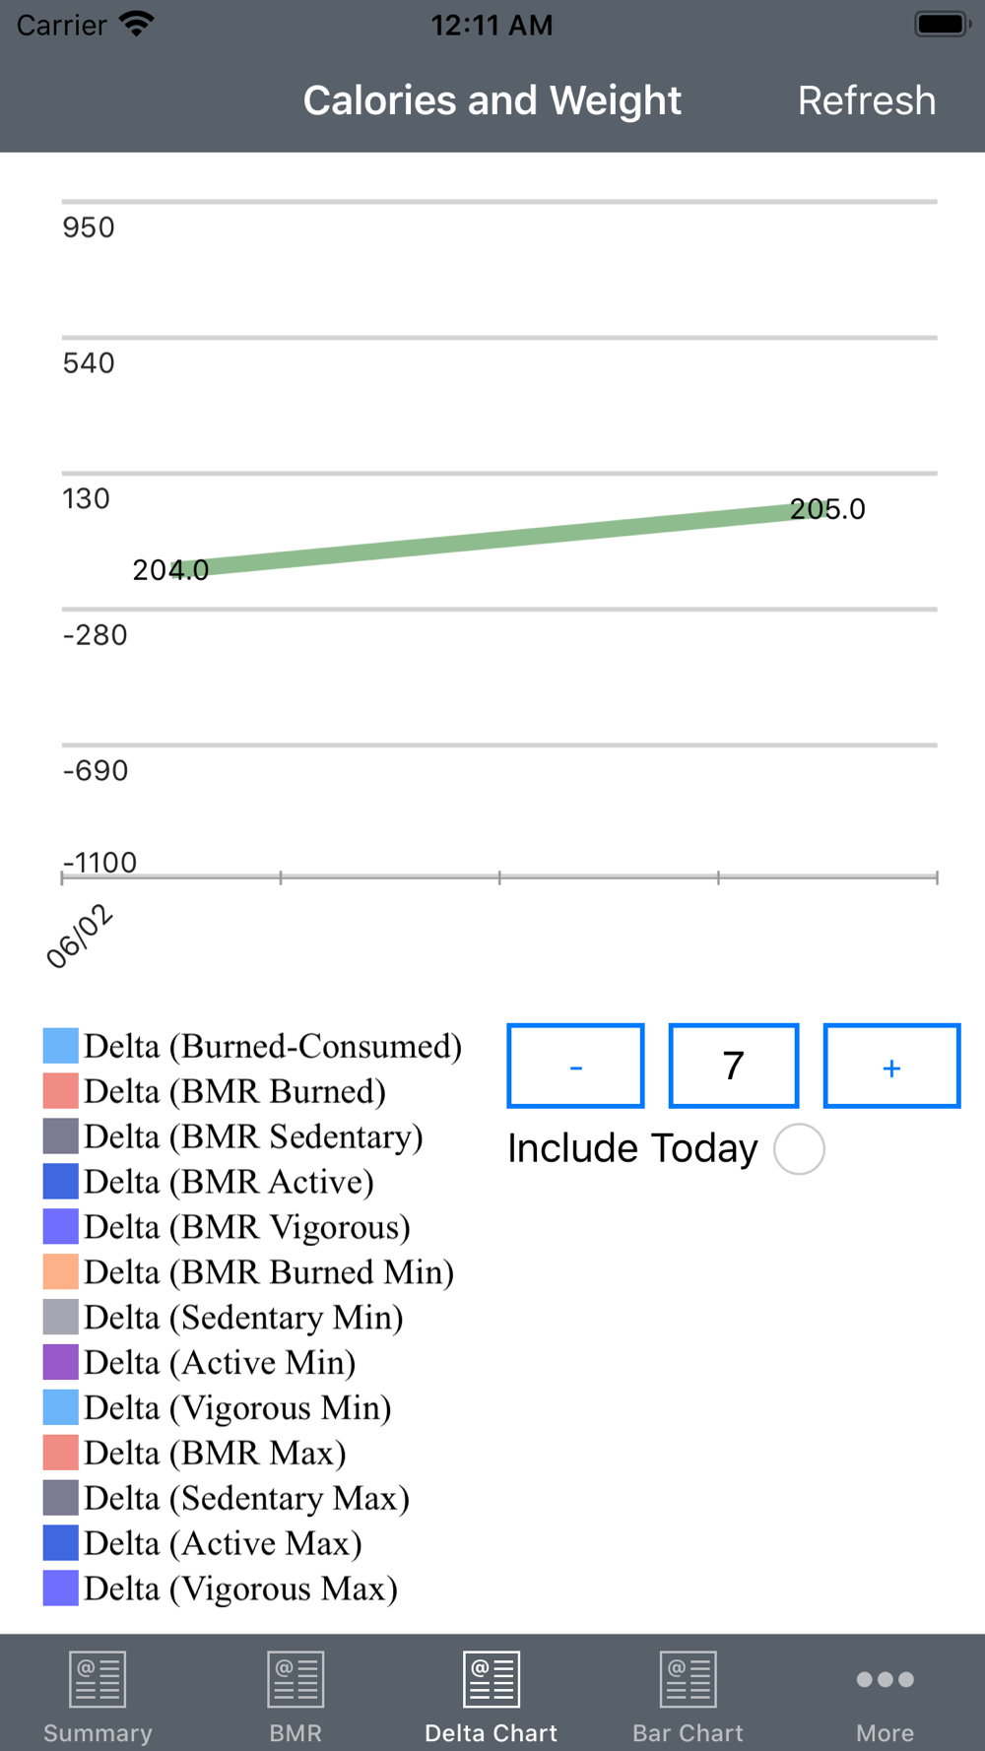Click the Delta (Burned-Consumed) color swatch

click(60, 1046)
